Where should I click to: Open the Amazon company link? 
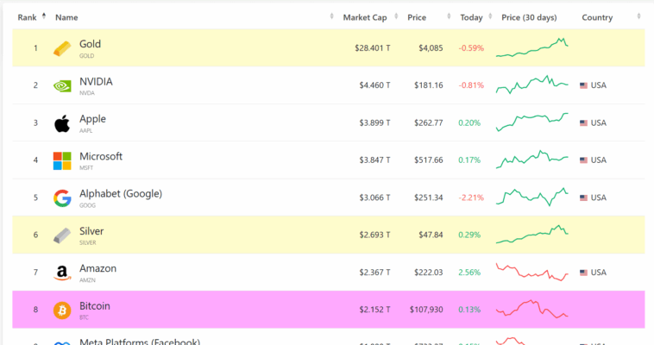point(98,268)
